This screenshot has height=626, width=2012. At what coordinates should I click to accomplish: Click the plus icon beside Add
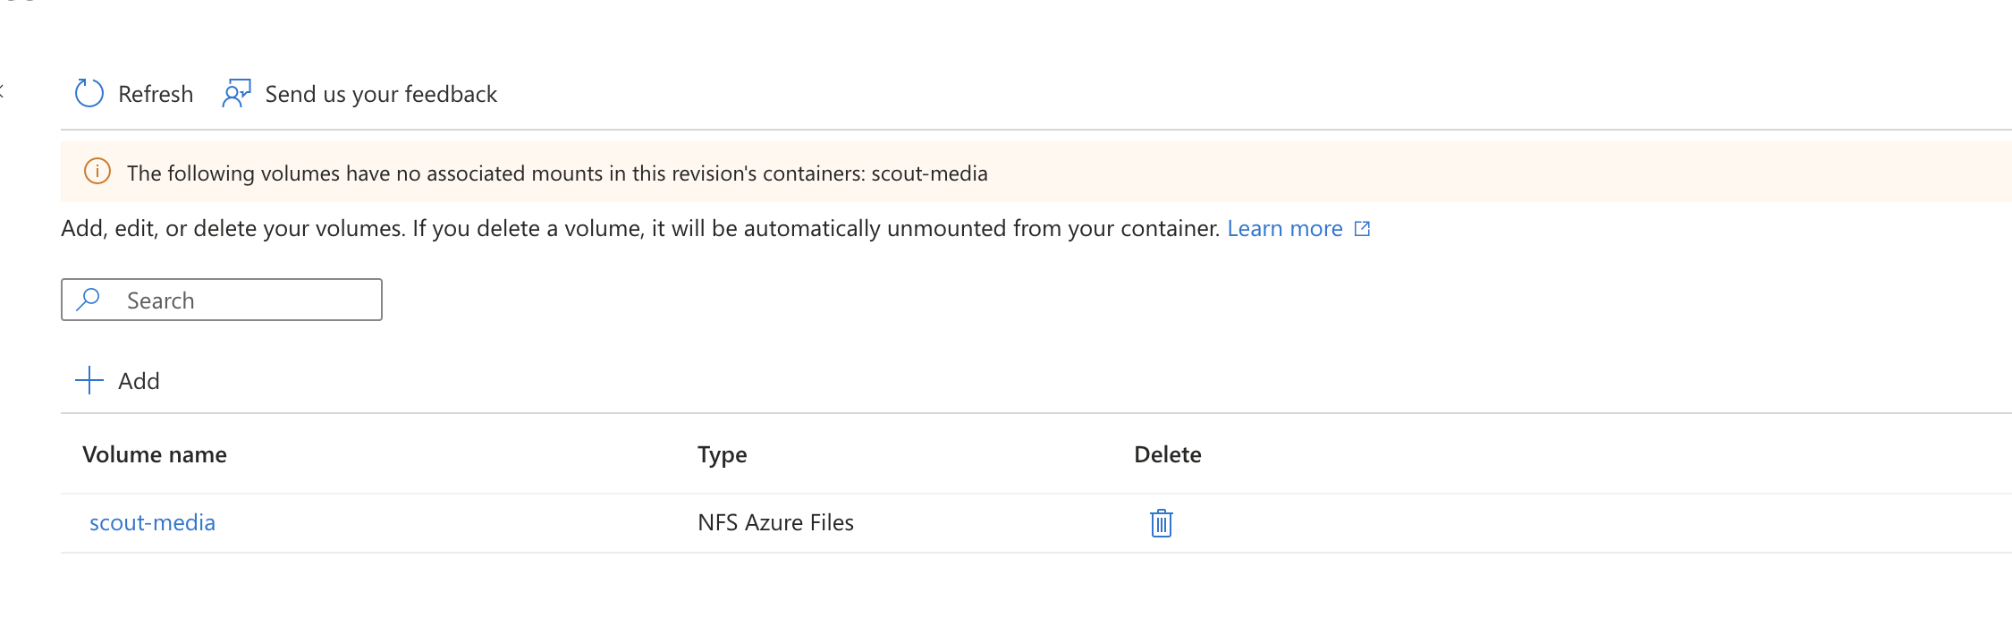pyautogui.click(x=89, y=380)
